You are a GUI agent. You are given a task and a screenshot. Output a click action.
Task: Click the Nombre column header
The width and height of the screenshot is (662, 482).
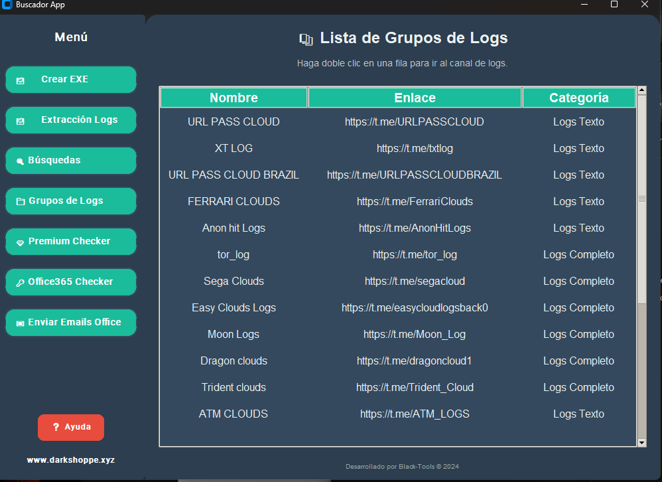point(233,98)
